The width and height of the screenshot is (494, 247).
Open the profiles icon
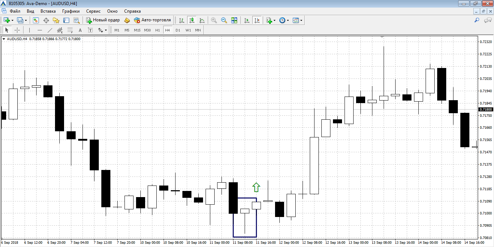[x=20, y=20]
